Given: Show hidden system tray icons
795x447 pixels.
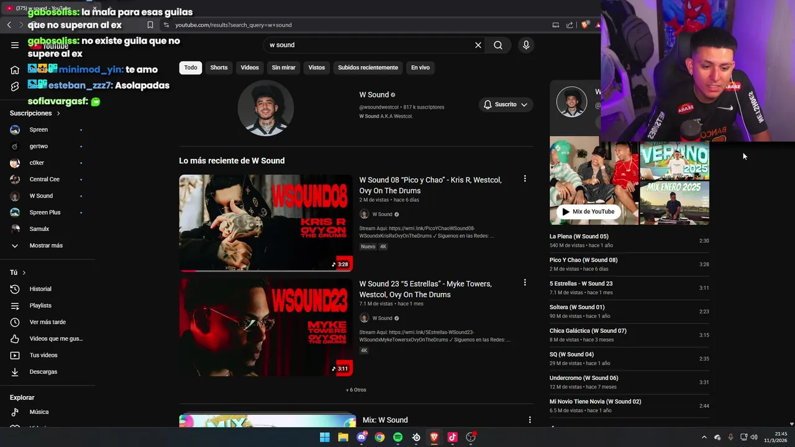Looking at the screenshot, I should pos(704,437).
